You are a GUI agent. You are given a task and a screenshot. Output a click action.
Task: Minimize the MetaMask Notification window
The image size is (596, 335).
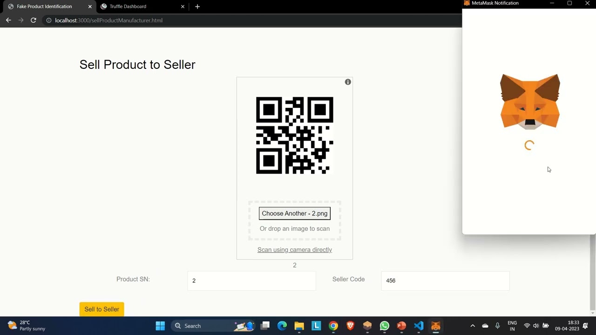click(552, 3)
